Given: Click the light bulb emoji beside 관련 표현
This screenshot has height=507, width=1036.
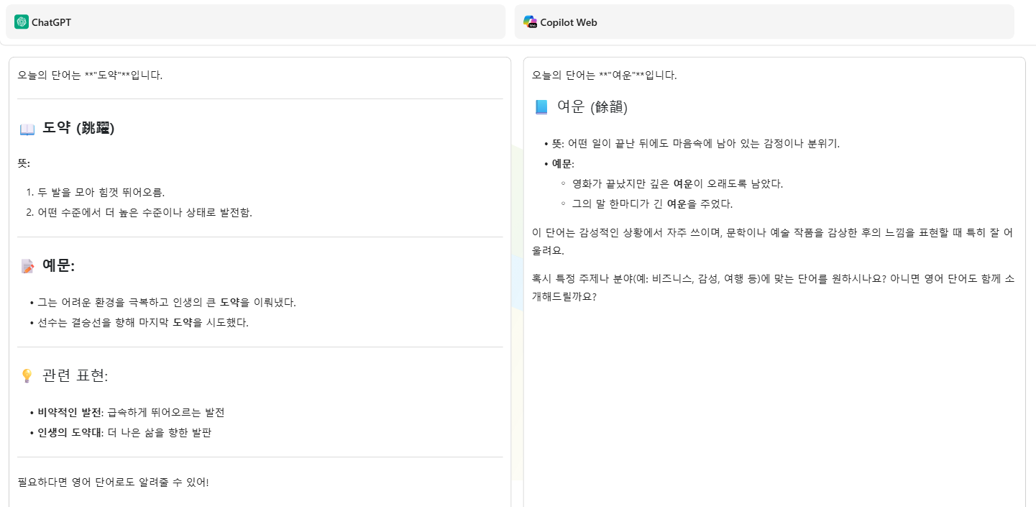Looking at the screenshot, I should [x=27, y=375].
